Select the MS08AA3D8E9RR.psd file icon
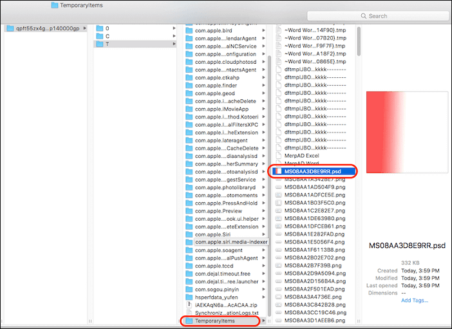The height and width of the screenshot is (329, 452). (x=278, y=171)
